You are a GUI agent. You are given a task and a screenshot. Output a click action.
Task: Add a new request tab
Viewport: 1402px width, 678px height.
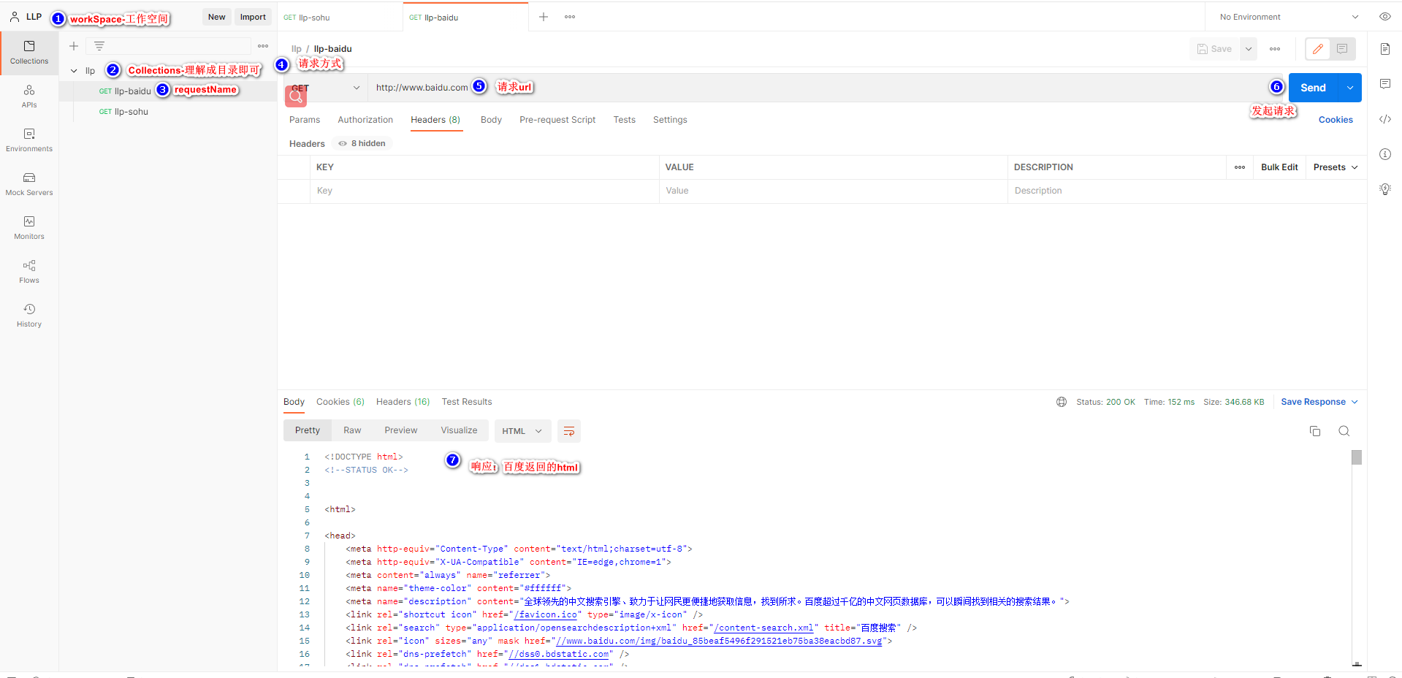click(x=544, y=17)
